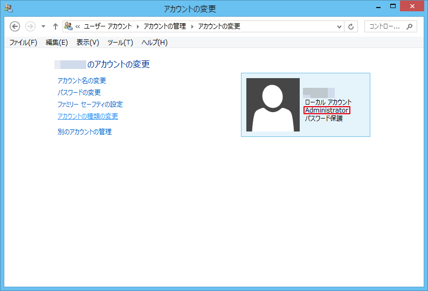Click the アカウントの変更 breadcrumb
The image size is (428, 291).
click(x=219, y=26)
